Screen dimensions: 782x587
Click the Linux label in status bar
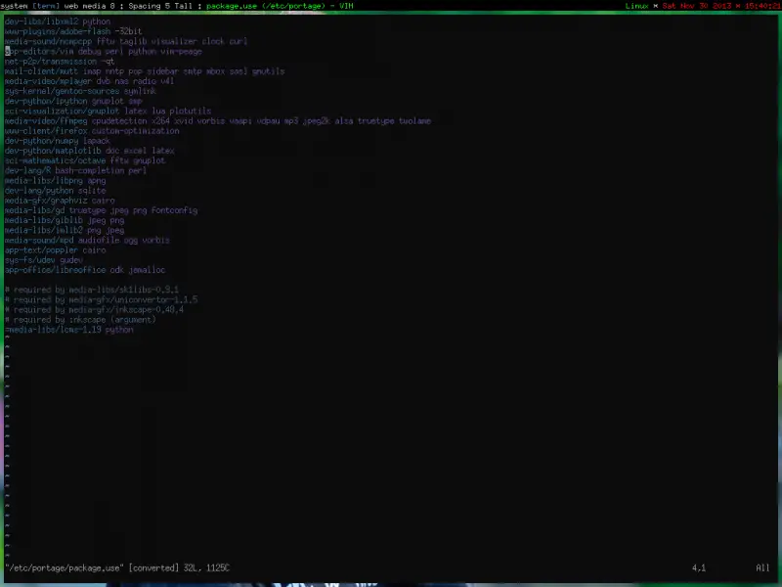637,6
